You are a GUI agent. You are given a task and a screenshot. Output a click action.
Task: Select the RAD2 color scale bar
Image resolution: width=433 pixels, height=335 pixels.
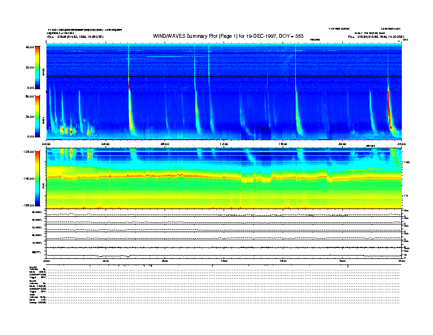coord(37,67)
